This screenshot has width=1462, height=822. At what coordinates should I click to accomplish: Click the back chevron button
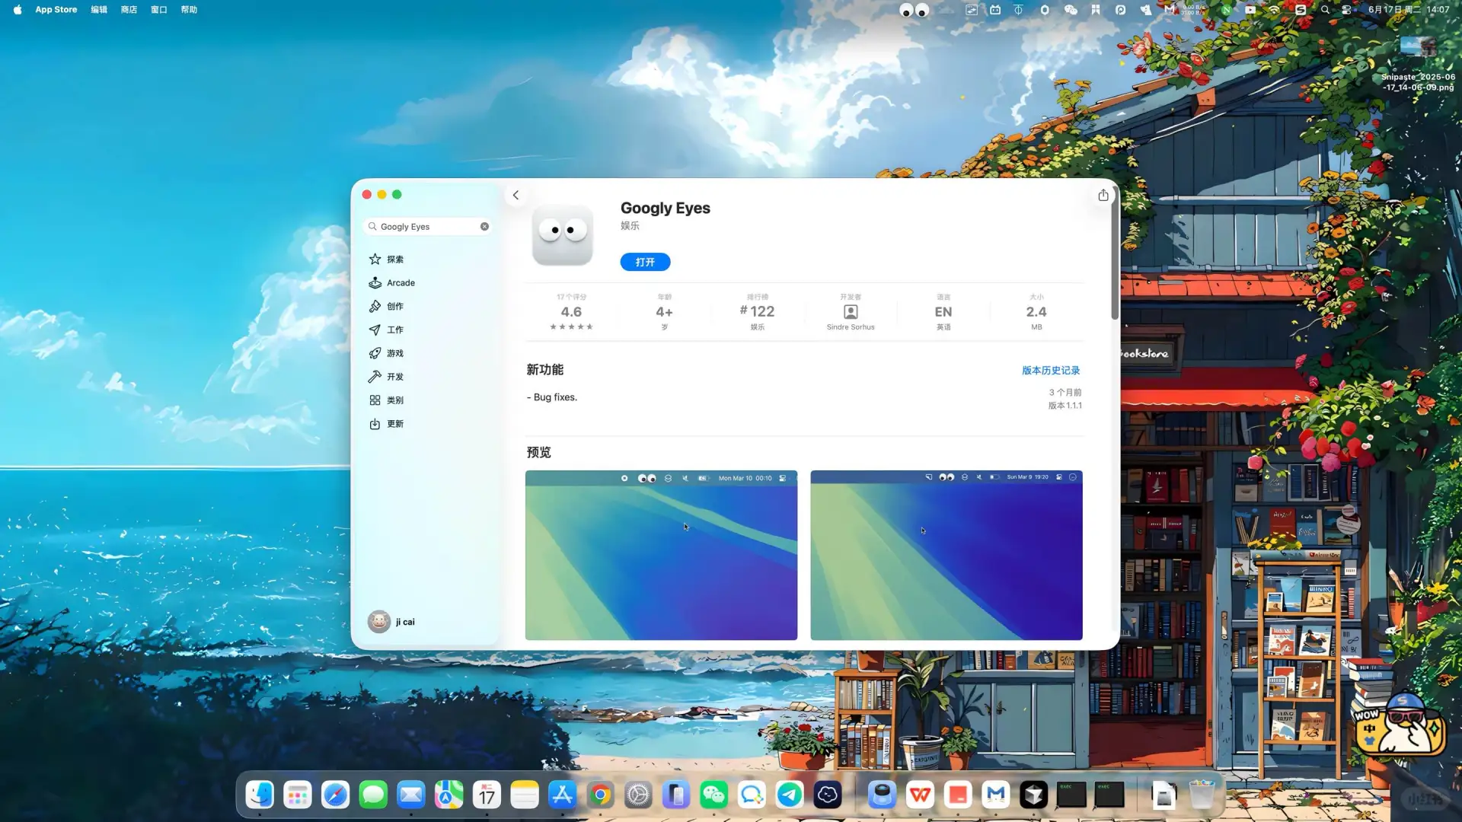tap(516, 195)
